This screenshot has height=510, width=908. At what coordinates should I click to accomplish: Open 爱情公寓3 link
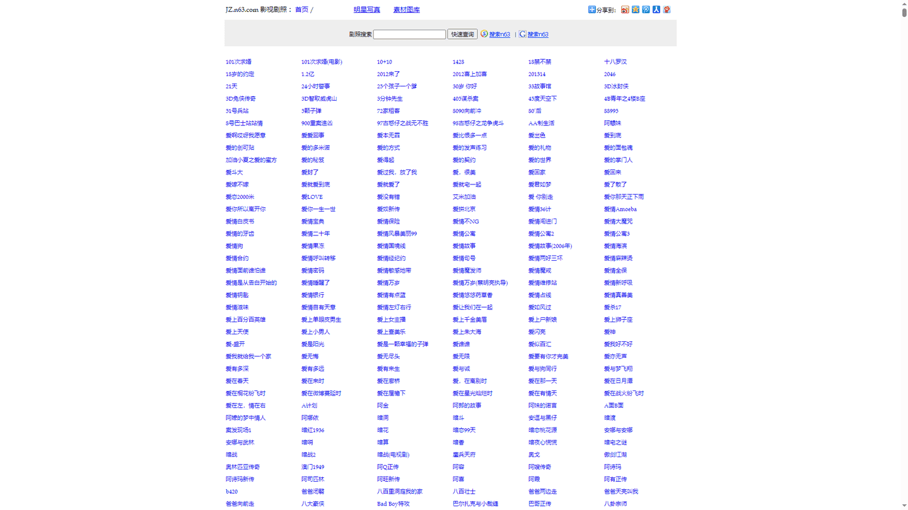click(617, 234)
